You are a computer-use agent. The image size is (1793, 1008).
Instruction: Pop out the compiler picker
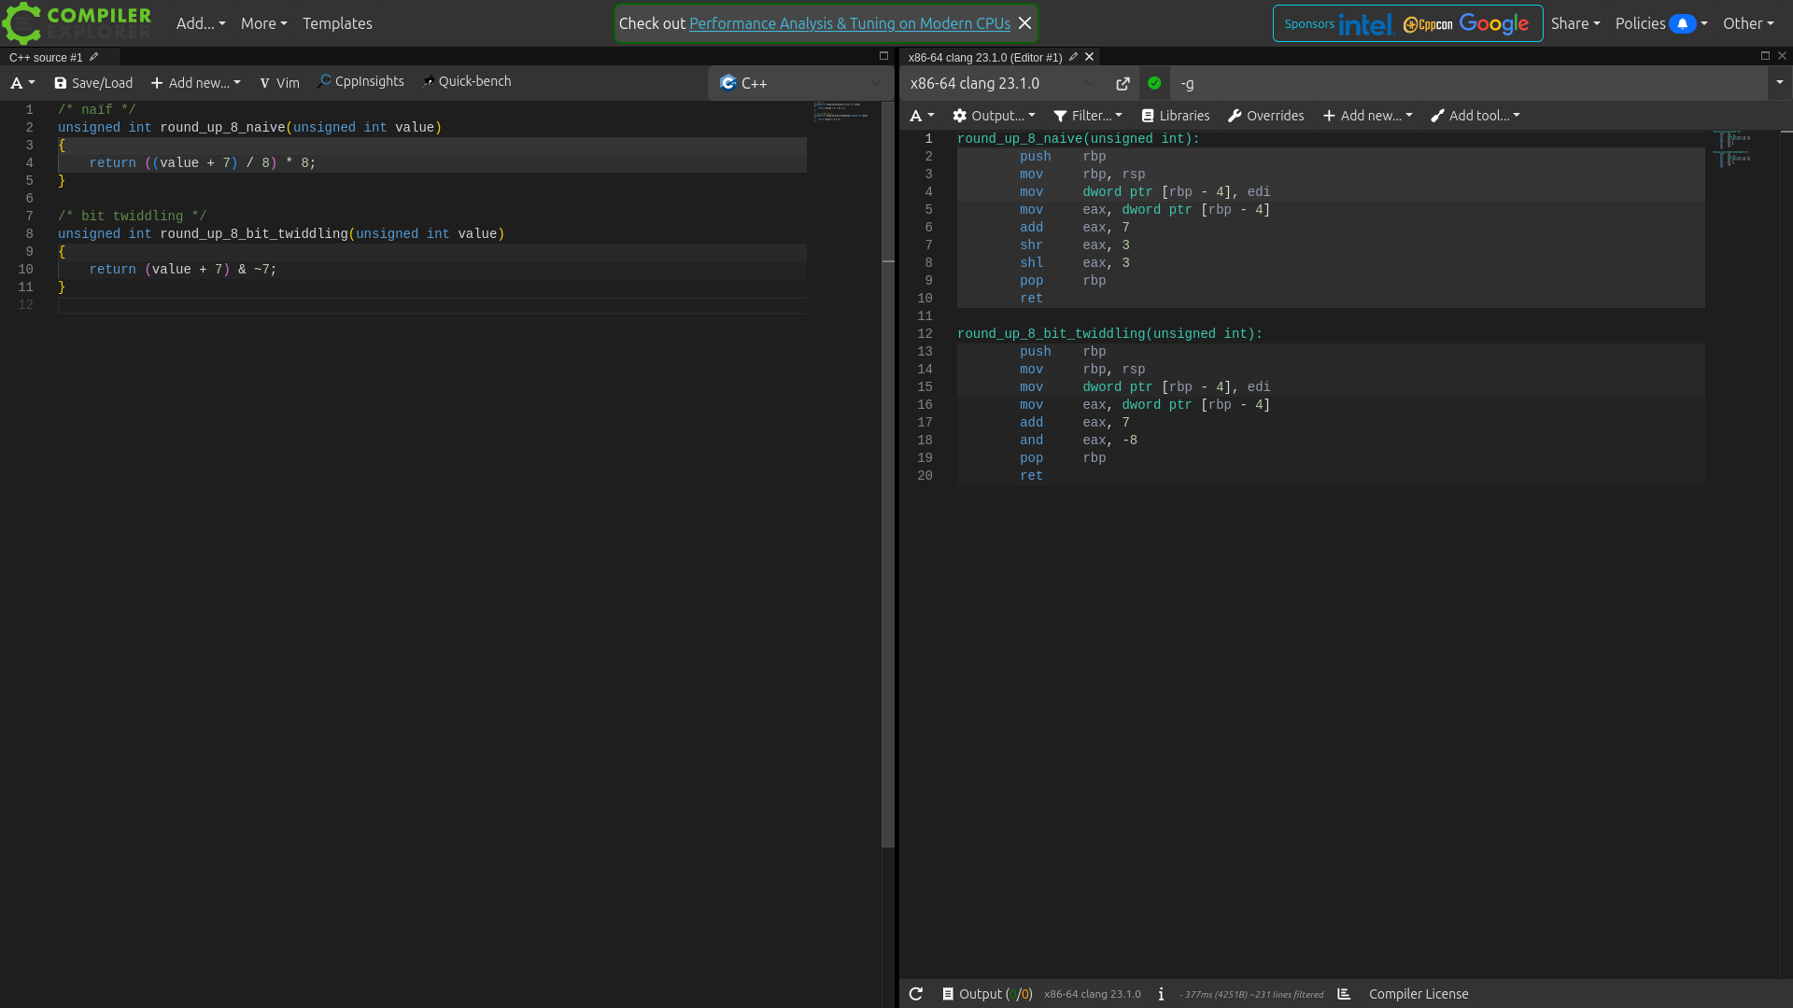(x=1122, y=83)
